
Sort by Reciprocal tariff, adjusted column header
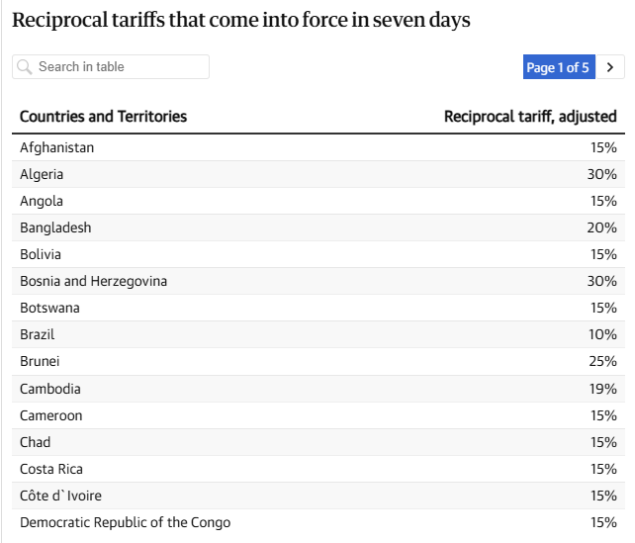530,117
